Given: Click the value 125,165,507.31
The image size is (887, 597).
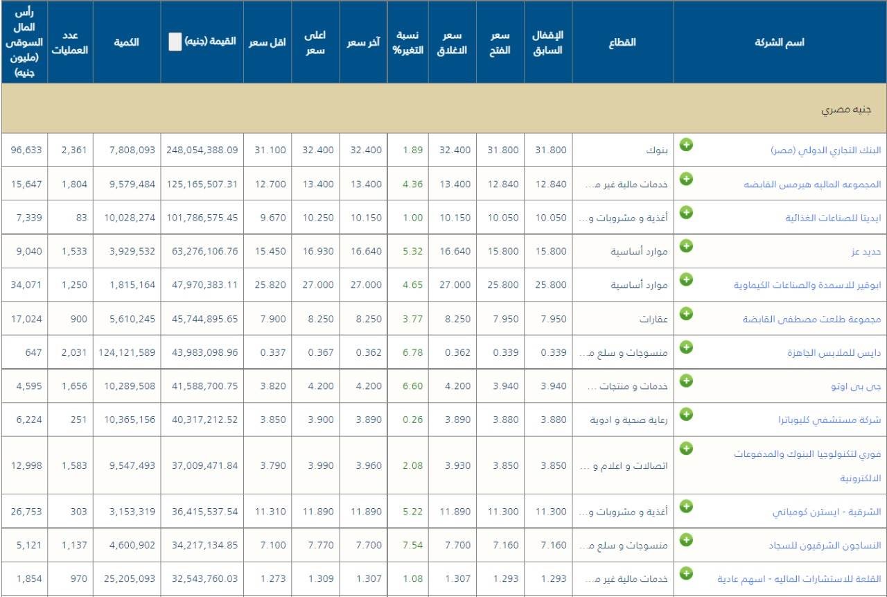Looking at the screenshot, I should click(202, 184).
